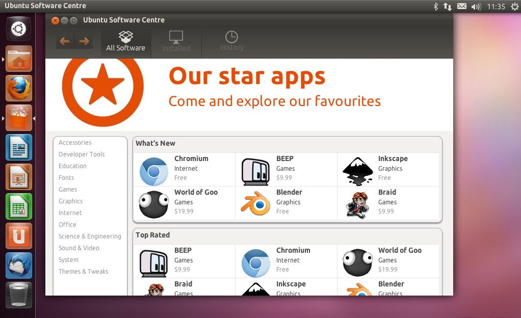
Task: Select the Fonts category
Action: [66, 177]
